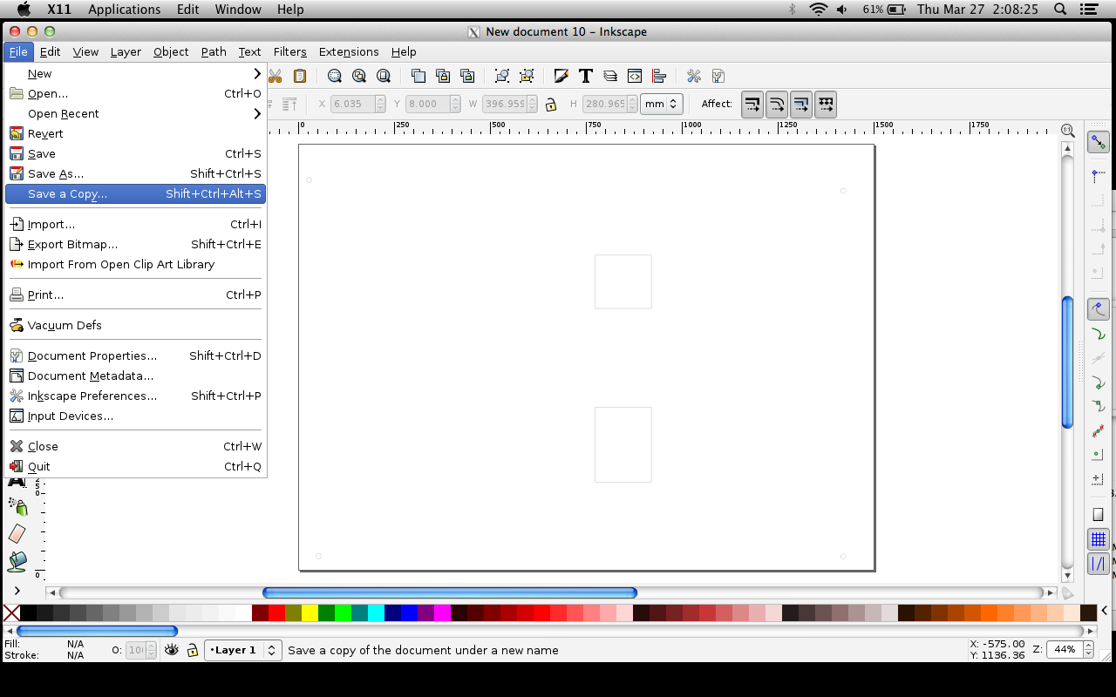Viewport: 1116px width, 697px height.
Task: Click the Zoom drawing icon above vertical scrollbar
Action: click(1067, 131)
